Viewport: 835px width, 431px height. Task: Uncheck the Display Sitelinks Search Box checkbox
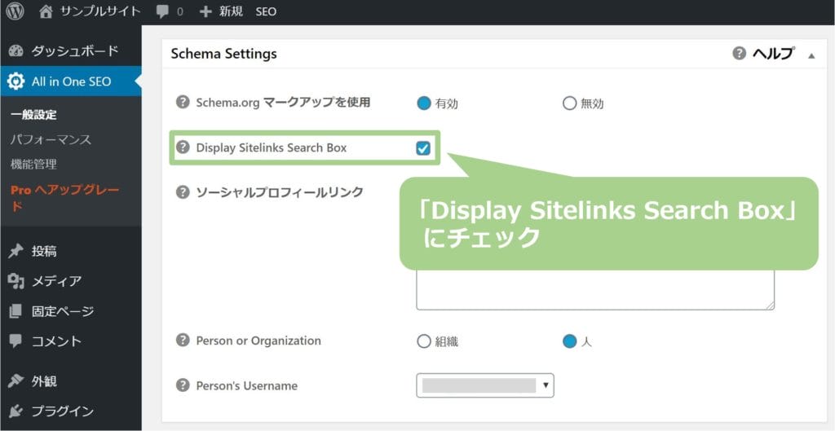click(423, 148)
